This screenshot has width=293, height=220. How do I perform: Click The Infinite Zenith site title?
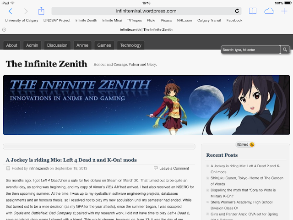point(47,64)
